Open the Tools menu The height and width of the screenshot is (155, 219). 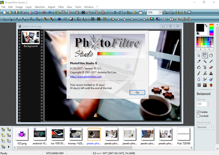tap(78, 7)
